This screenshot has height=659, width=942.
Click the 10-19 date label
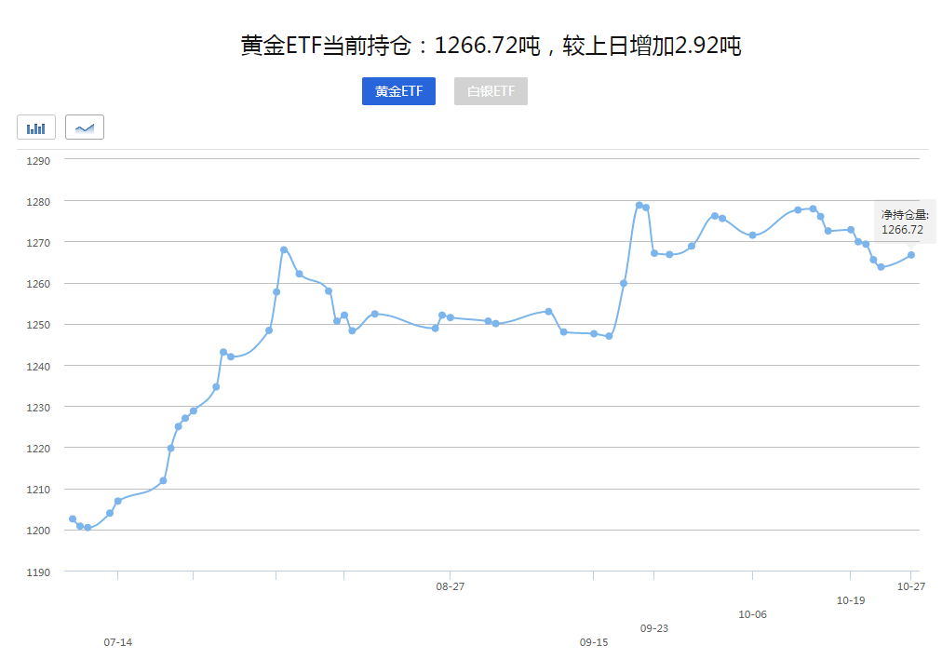pos(851,600)
